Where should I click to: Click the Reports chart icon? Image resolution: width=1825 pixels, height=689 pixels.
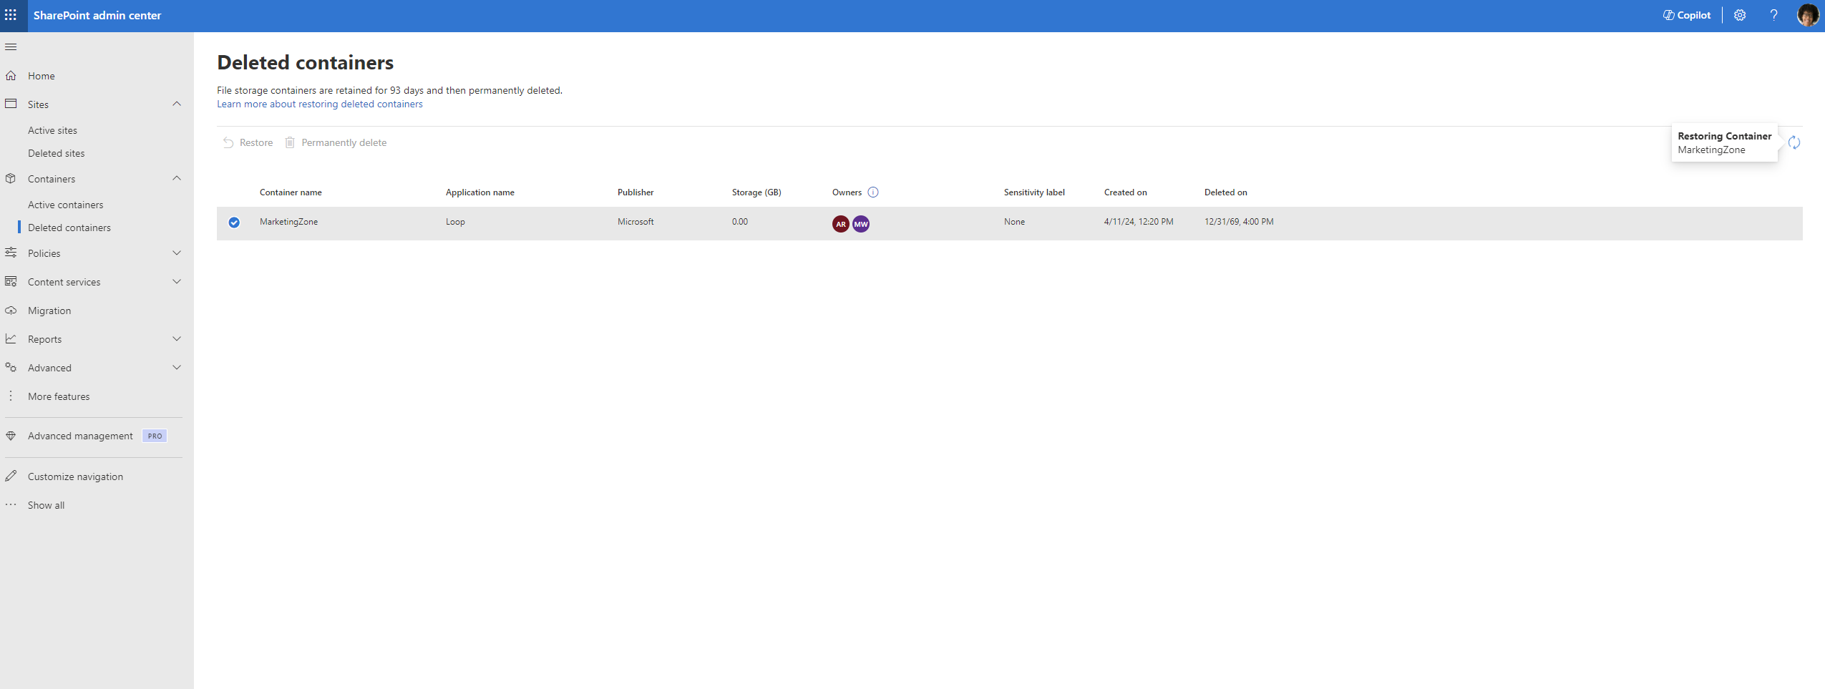pyautogui.click(x=11, y=338)
